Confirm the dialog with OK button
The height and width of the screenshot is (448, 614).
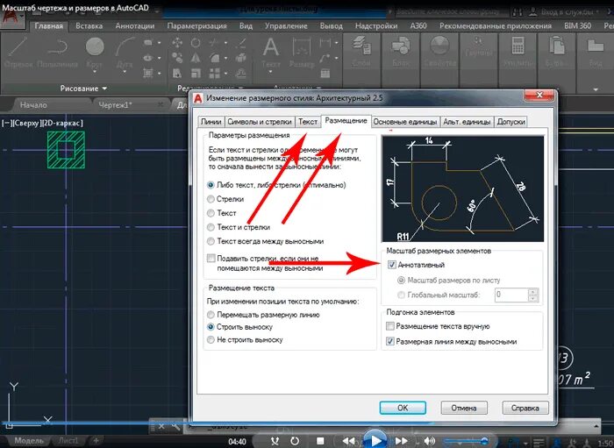point(403,408)
